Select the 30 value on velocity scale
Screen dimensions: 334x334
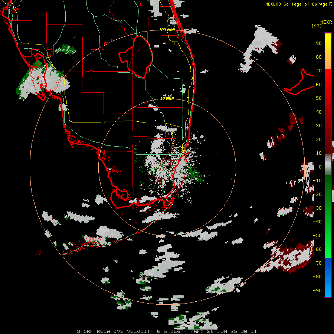coord(319,126)
